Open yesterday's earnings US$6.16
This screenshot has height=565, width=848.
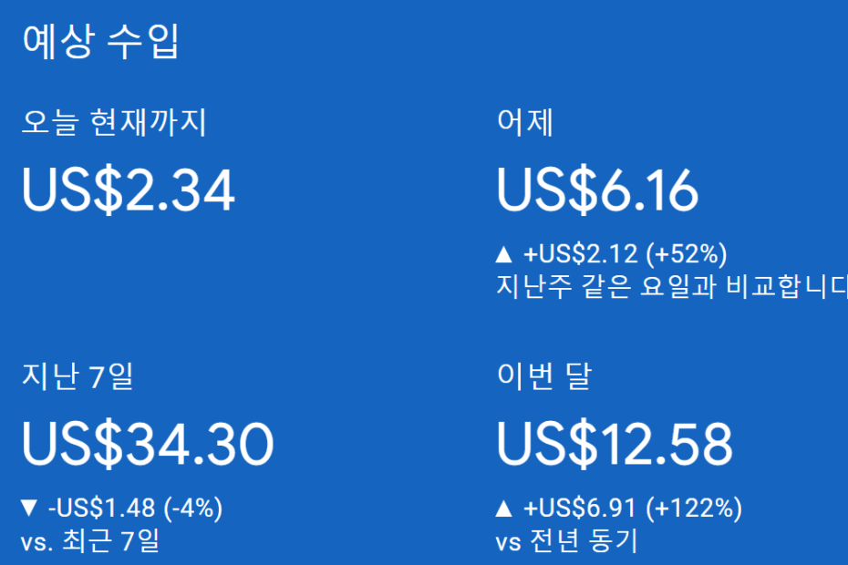[597, 190]
